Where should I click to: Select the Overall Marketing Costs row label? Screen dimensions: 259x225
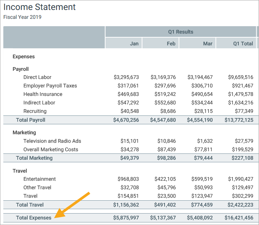[51, 149]
